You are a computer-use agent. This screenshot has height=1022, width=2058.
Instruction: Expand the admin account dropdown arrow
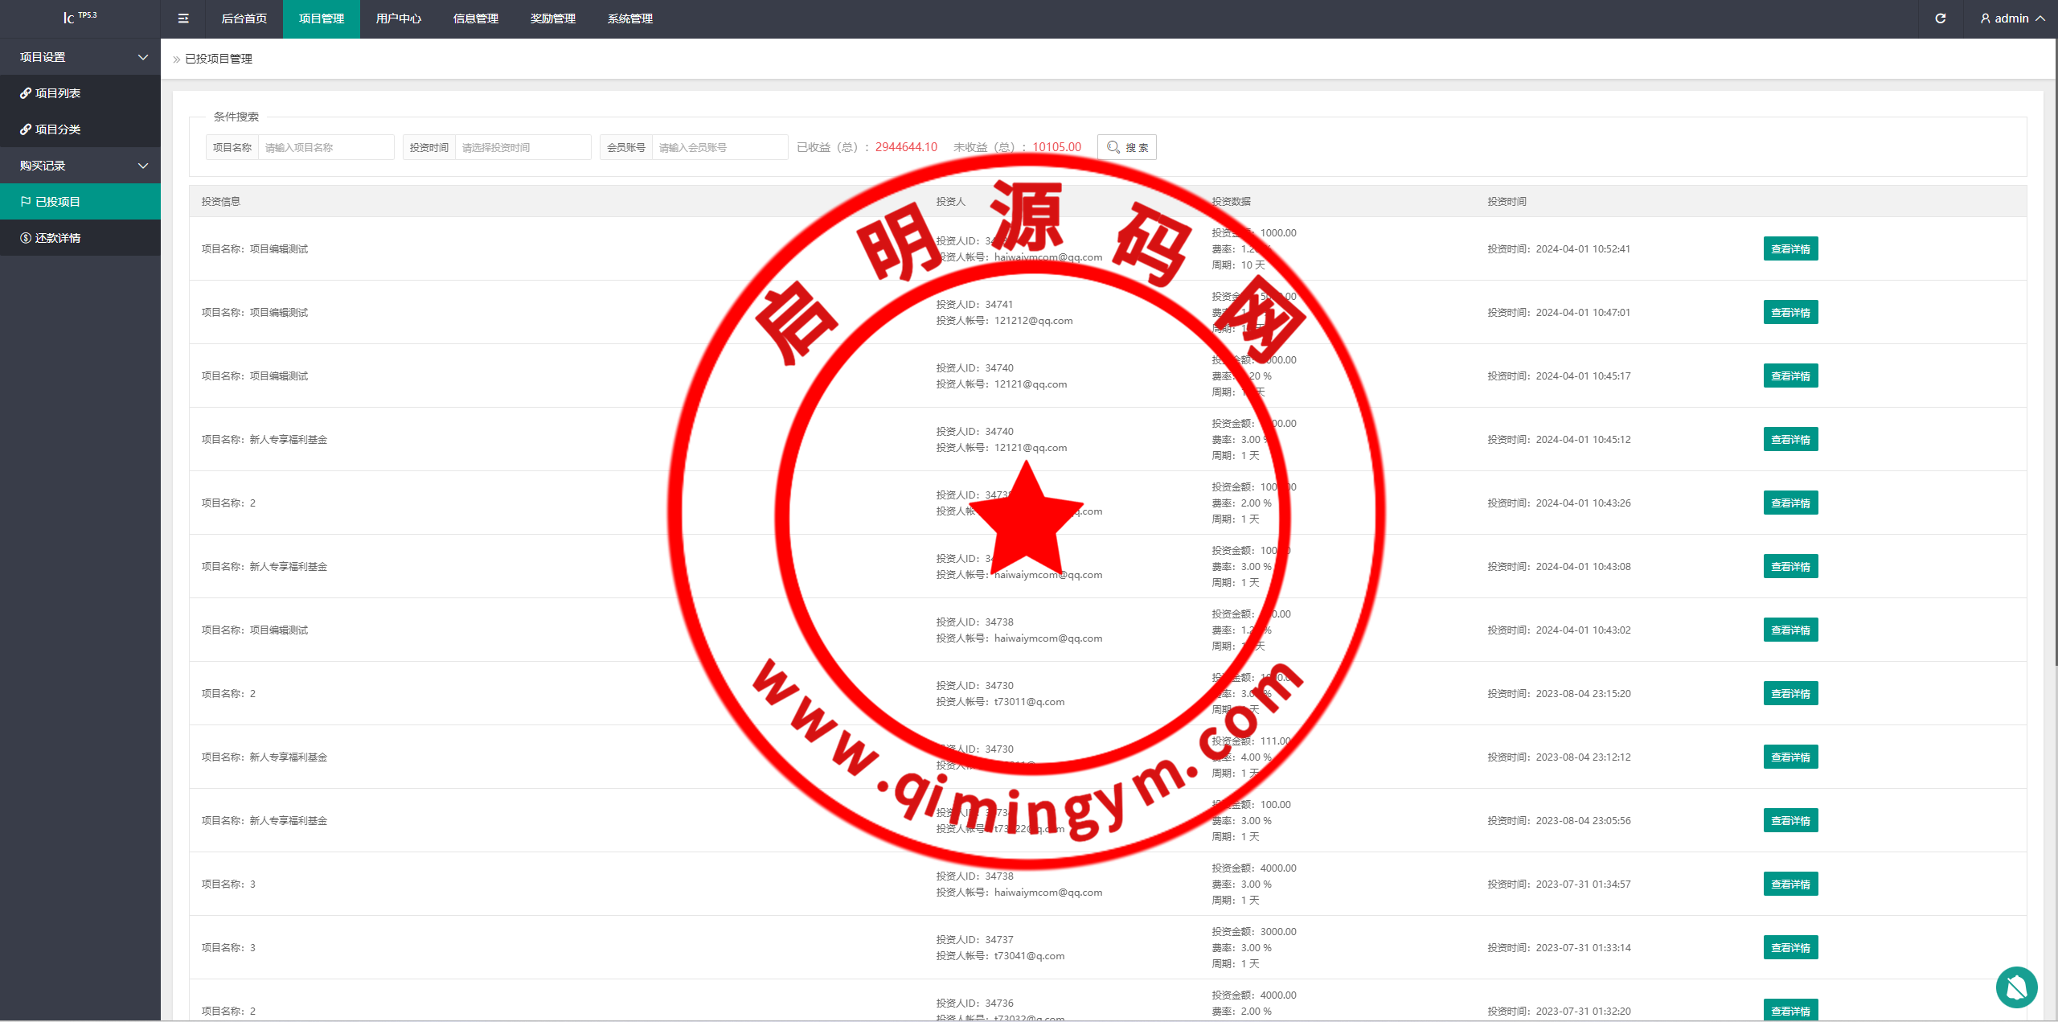[2040, 18]
